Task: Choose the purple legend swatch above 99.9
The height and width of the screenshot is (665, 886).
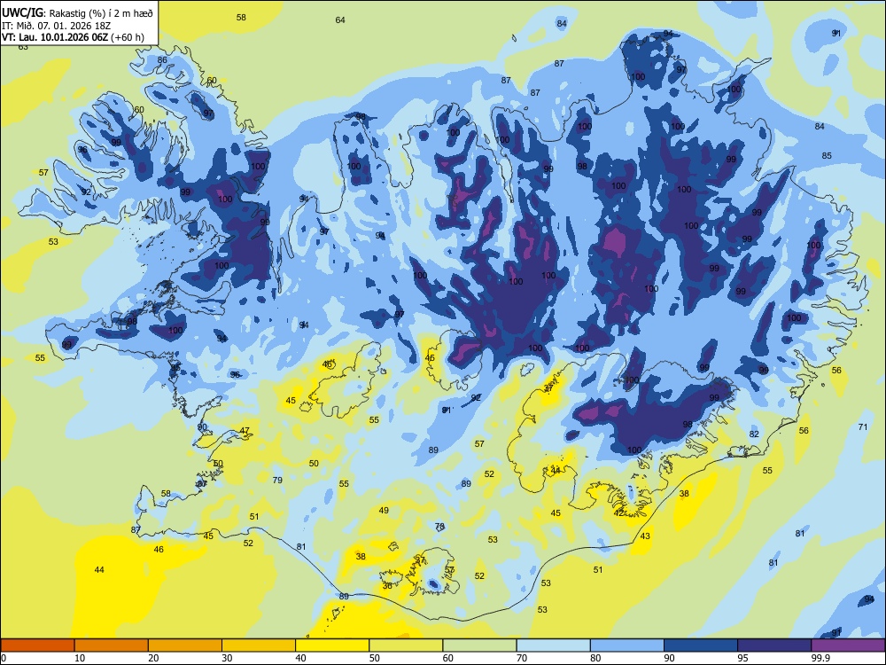Action: coord(848,645)
